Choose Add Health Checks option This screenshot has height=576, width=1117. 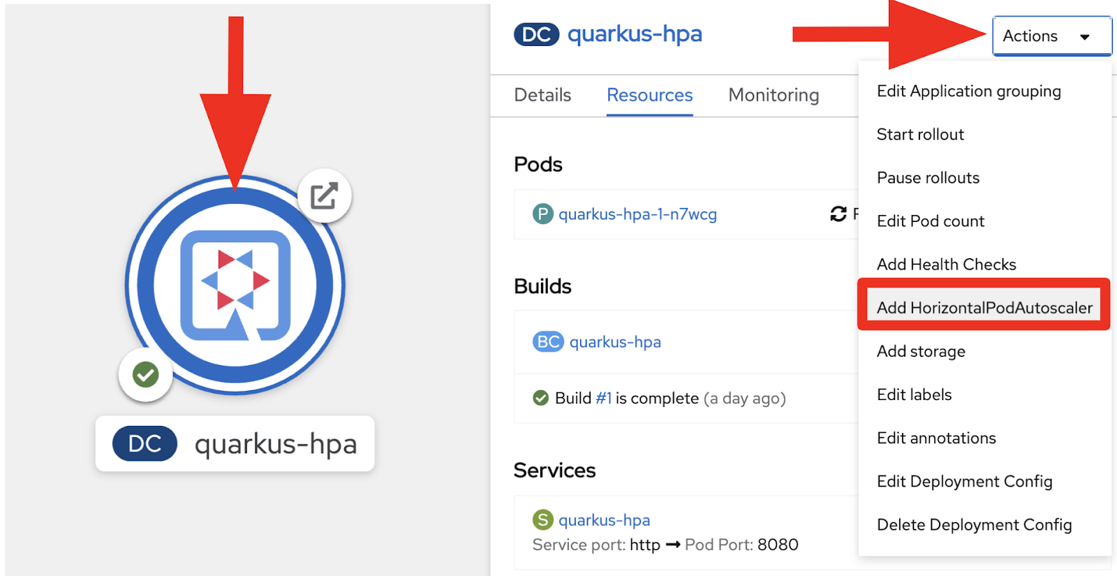[x=946, y=265]
